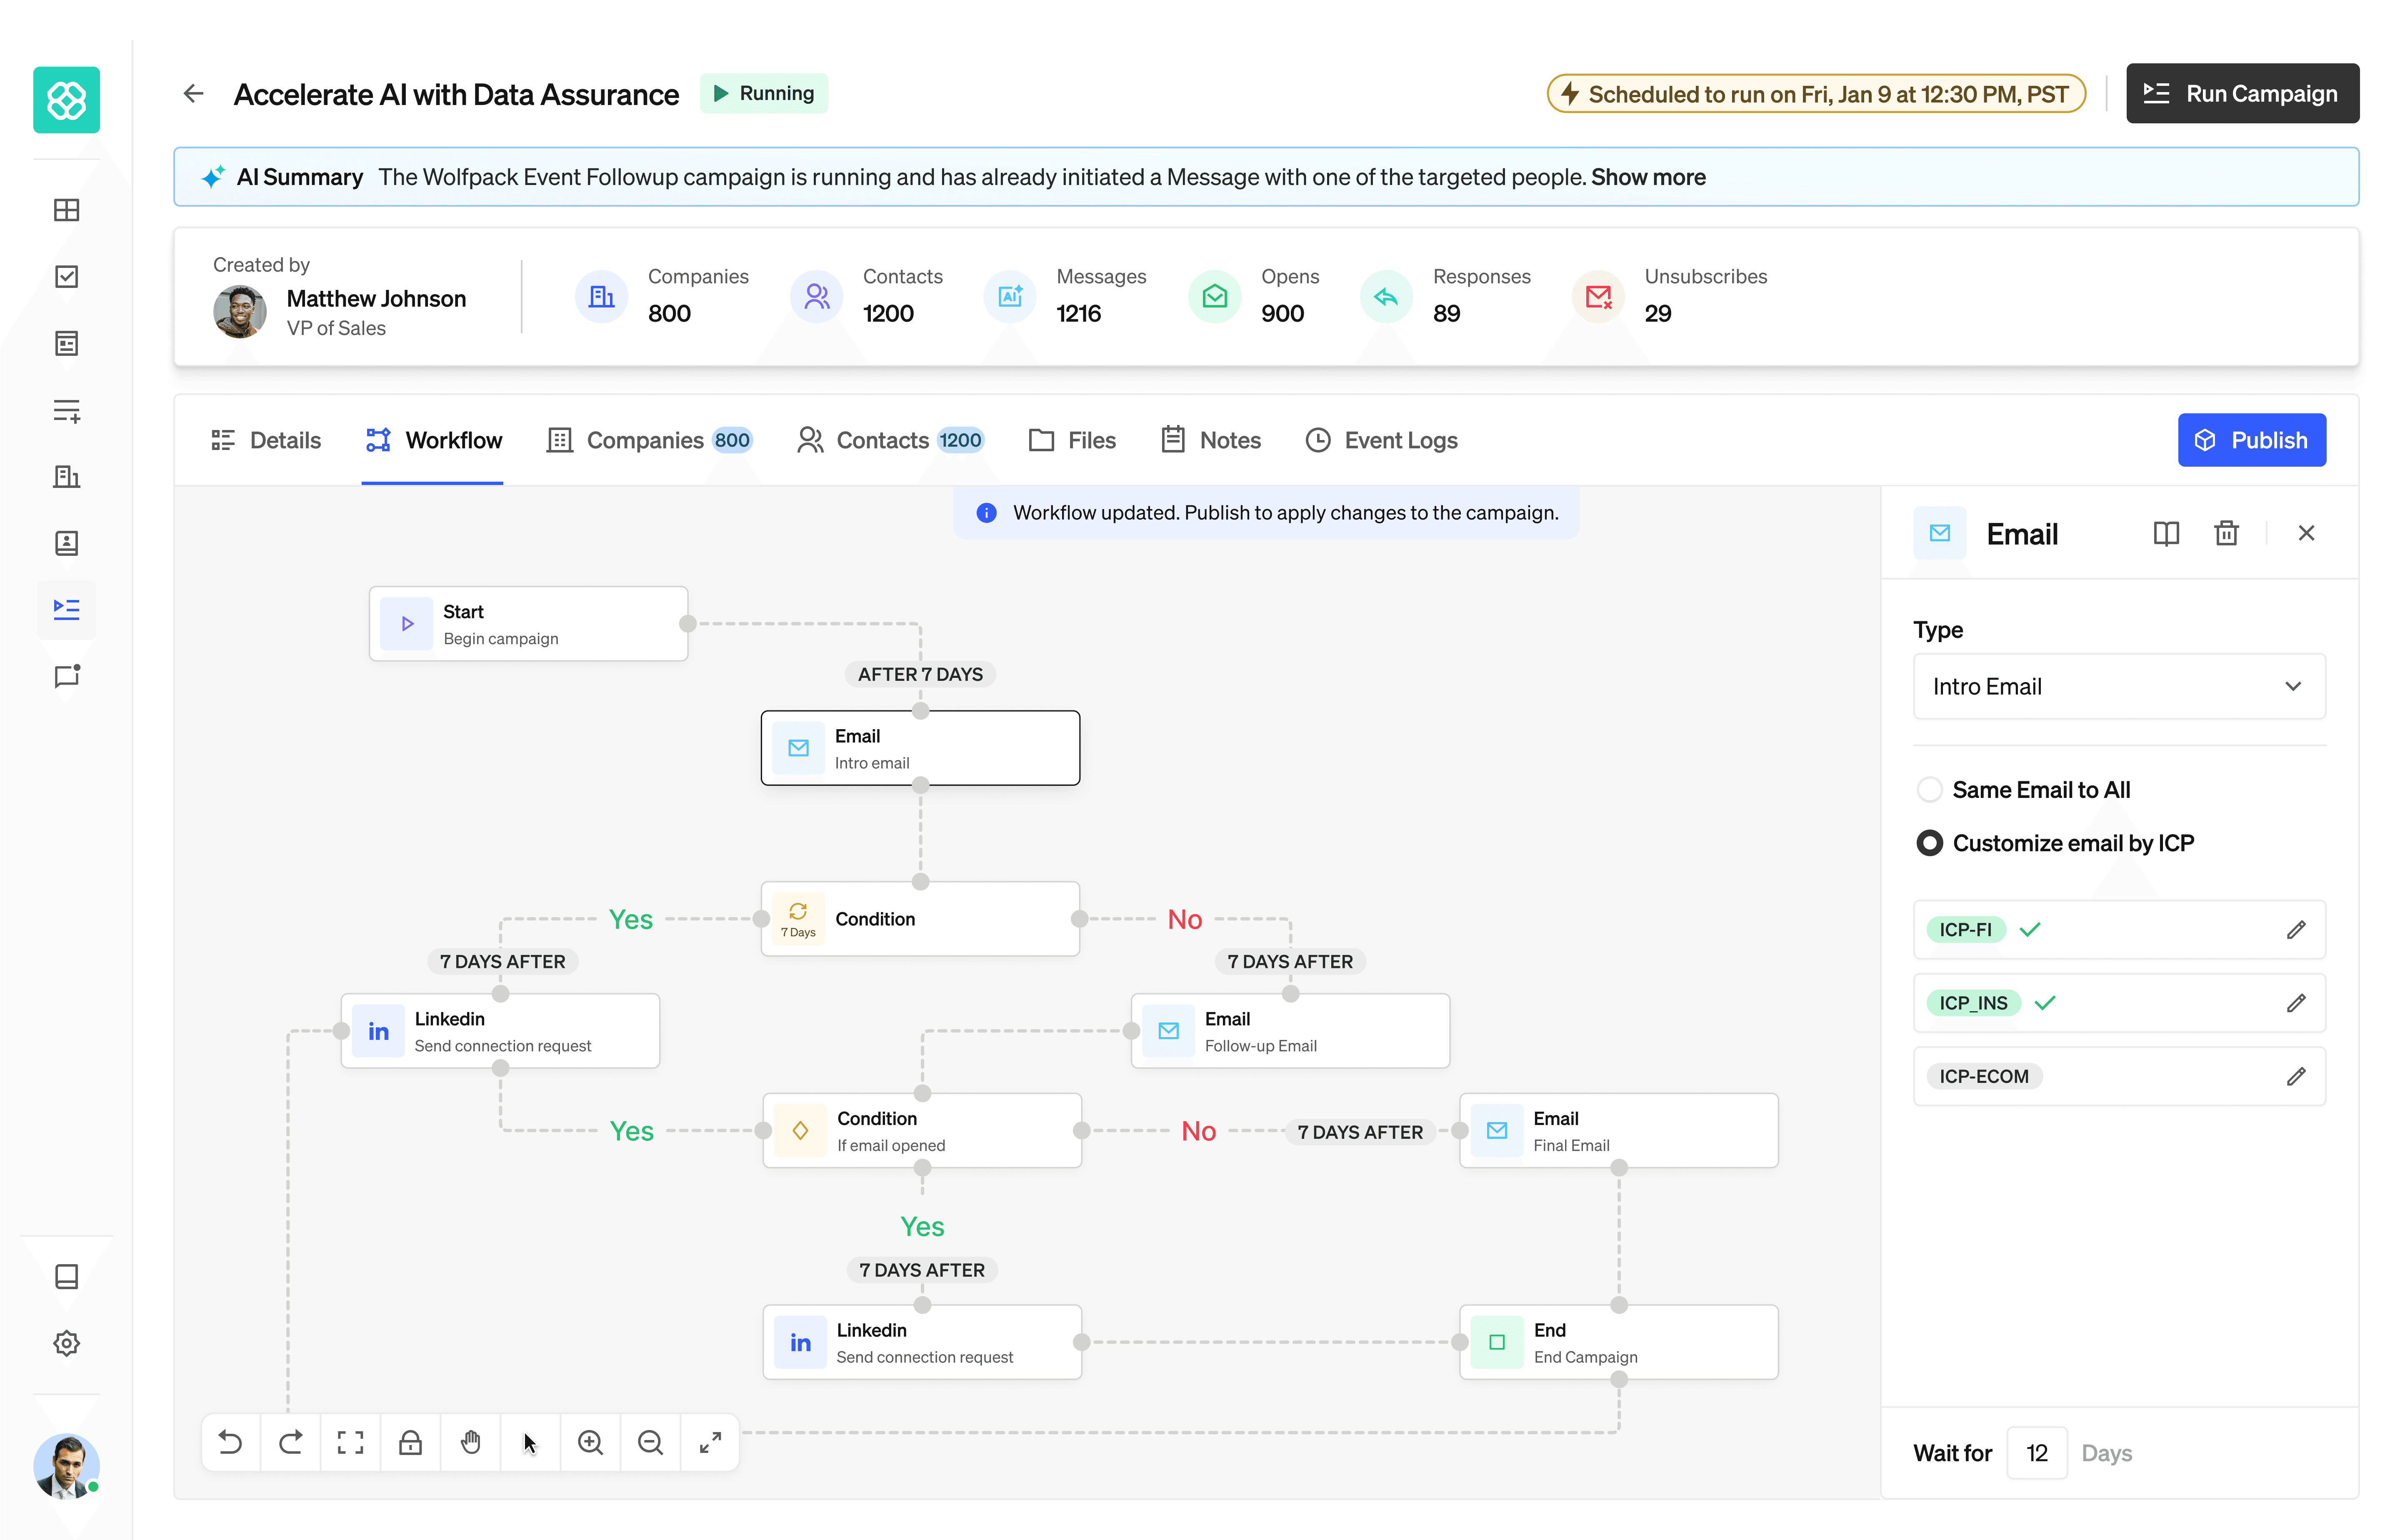This screenshot has height=1540, width=2400.
Task: Open the checkbox tasks icon in sidebar
Action: click(x=66, y=277)
